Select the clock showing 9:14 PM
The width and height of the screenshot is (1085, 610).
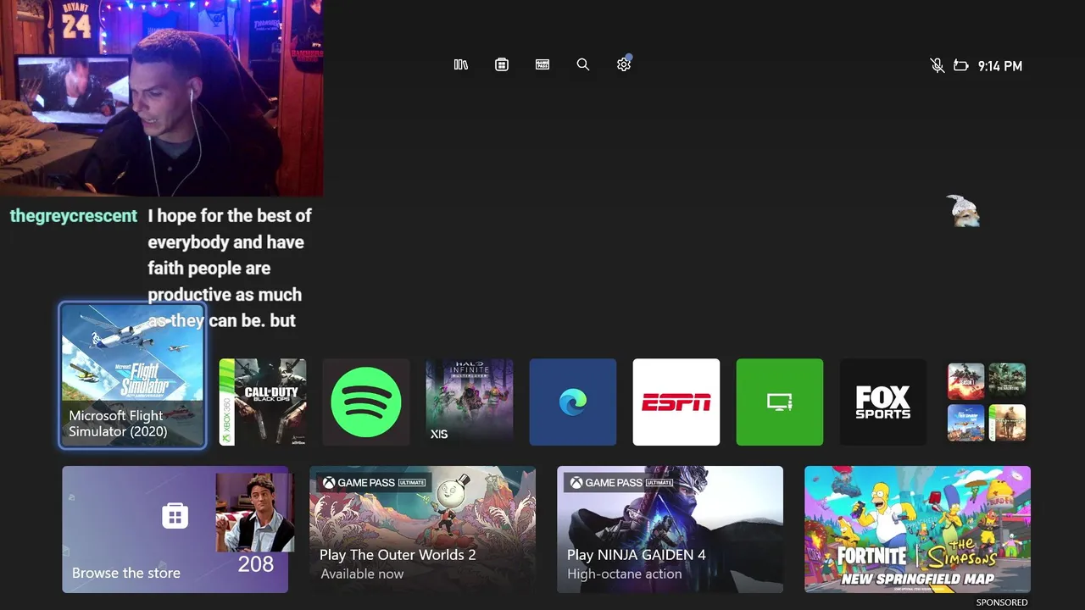[1000, 66]
